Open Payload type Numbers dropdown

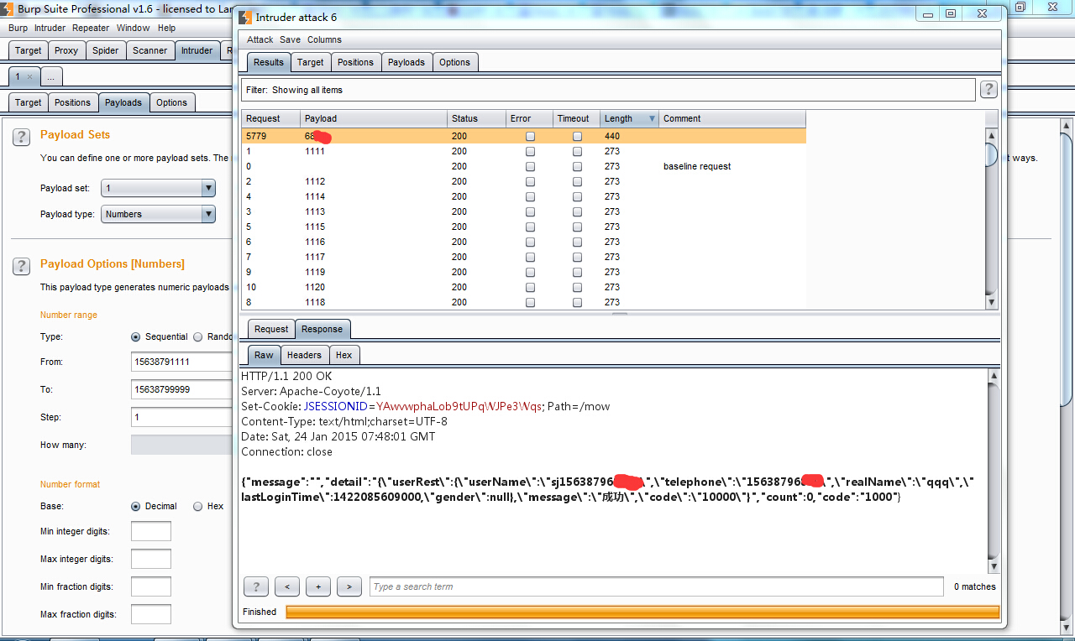pos(158,214)
